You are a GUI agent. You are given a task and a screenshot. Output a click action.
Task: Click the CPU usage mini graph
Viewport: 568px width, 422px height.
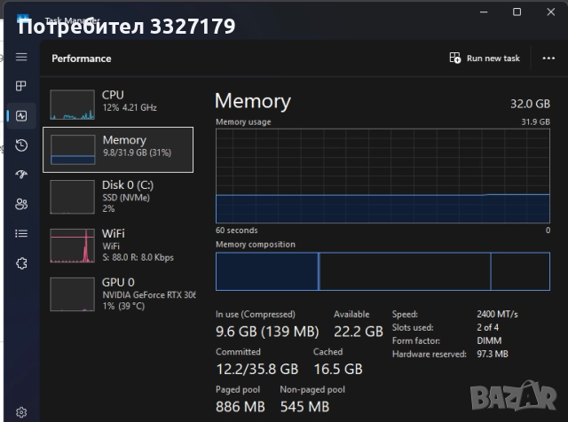tap(73, 105)
